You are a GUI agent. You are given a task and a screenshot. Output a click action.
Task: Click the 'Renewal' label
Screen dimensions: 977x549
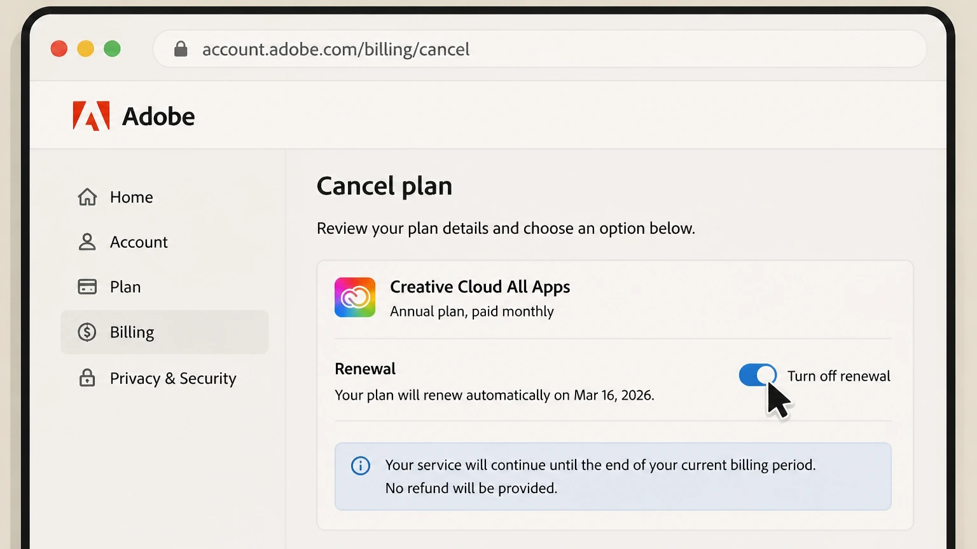coord(365,369)
